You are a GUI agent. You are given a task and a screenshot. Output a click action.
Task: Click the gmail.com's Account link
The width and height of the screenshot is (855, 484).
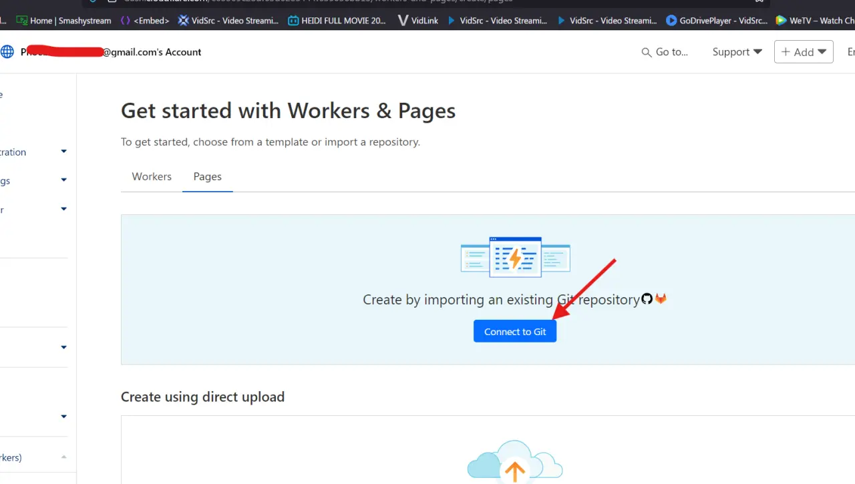(x=152, y=52)
